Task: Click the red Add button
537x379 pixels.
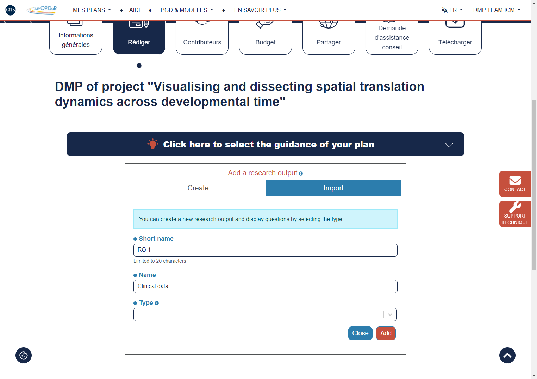Action: coord(386,333)
